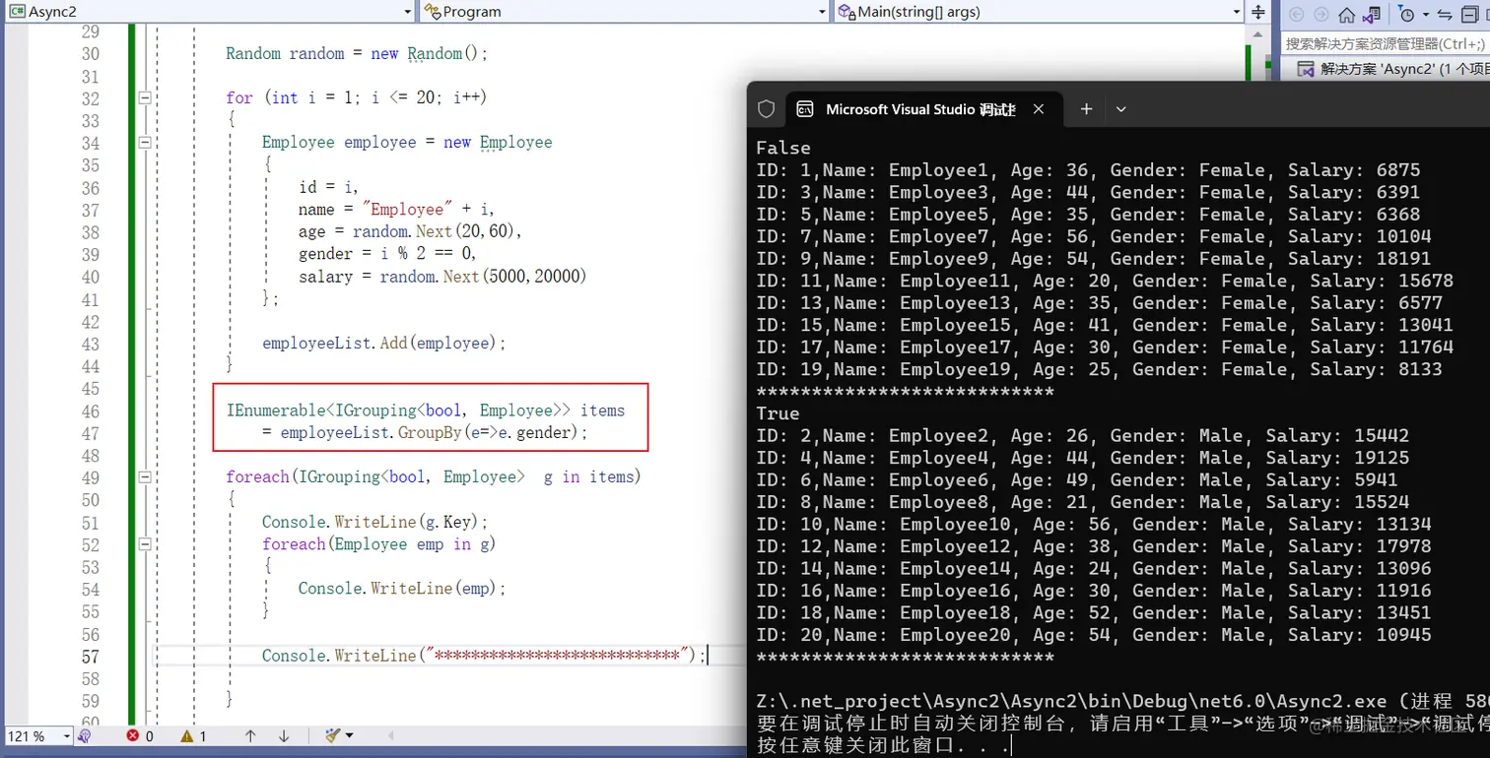The height and width of the screenshot is (758, 1490).
Task: Click the pending changes filter clock icon
Action: (x=1406, y=15)
